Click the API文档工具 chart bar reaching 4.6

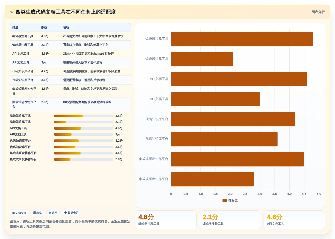[239, 79]
